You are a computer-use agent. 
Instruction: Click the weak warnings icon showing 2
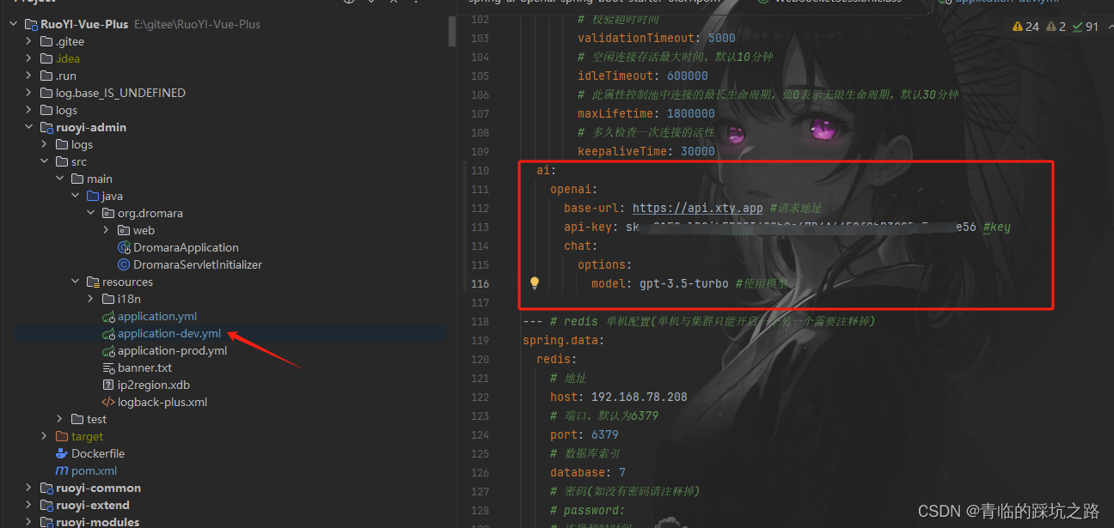(1056, 26)
